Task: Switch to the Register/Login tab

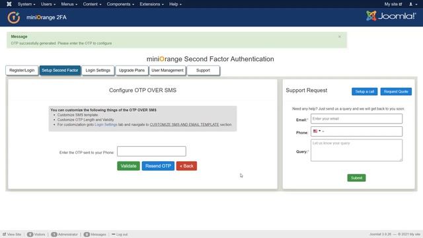Action: [22, 71]
